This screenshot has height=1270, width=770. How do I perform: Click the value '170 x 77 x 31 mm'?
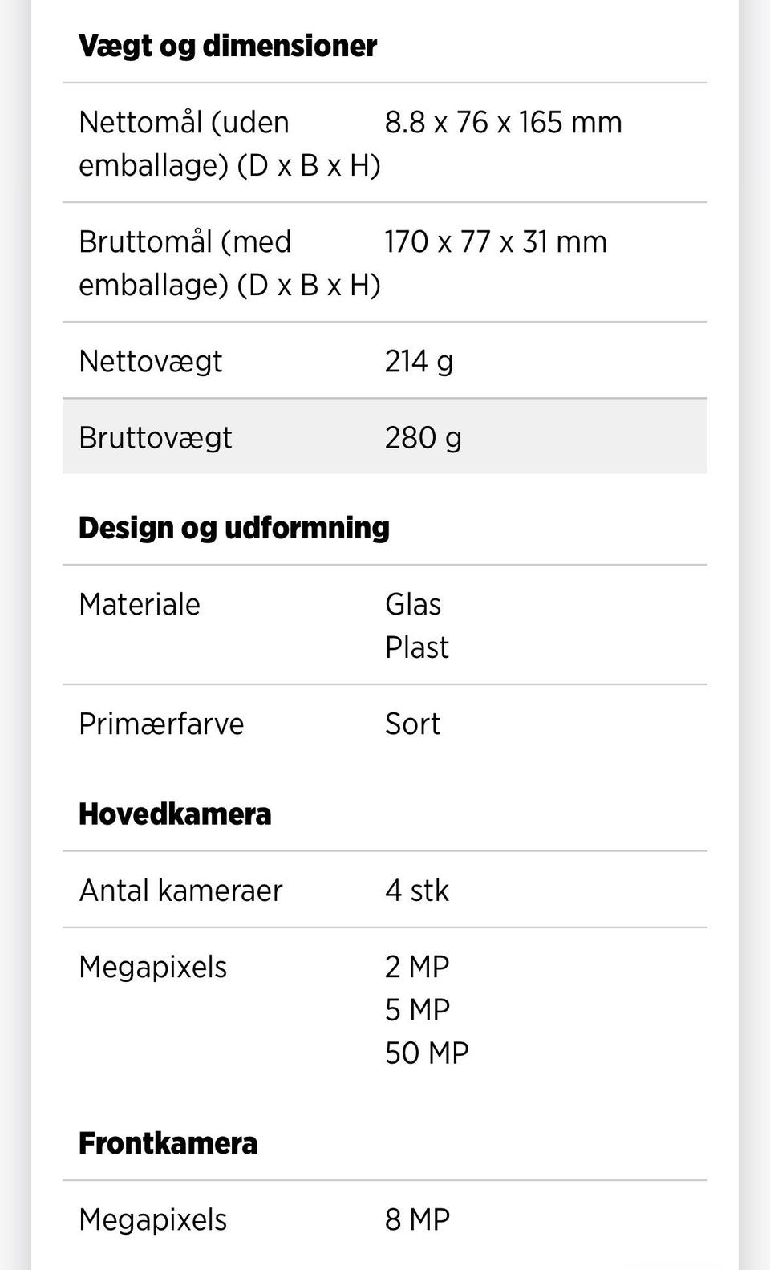click(x=495, y=242)
